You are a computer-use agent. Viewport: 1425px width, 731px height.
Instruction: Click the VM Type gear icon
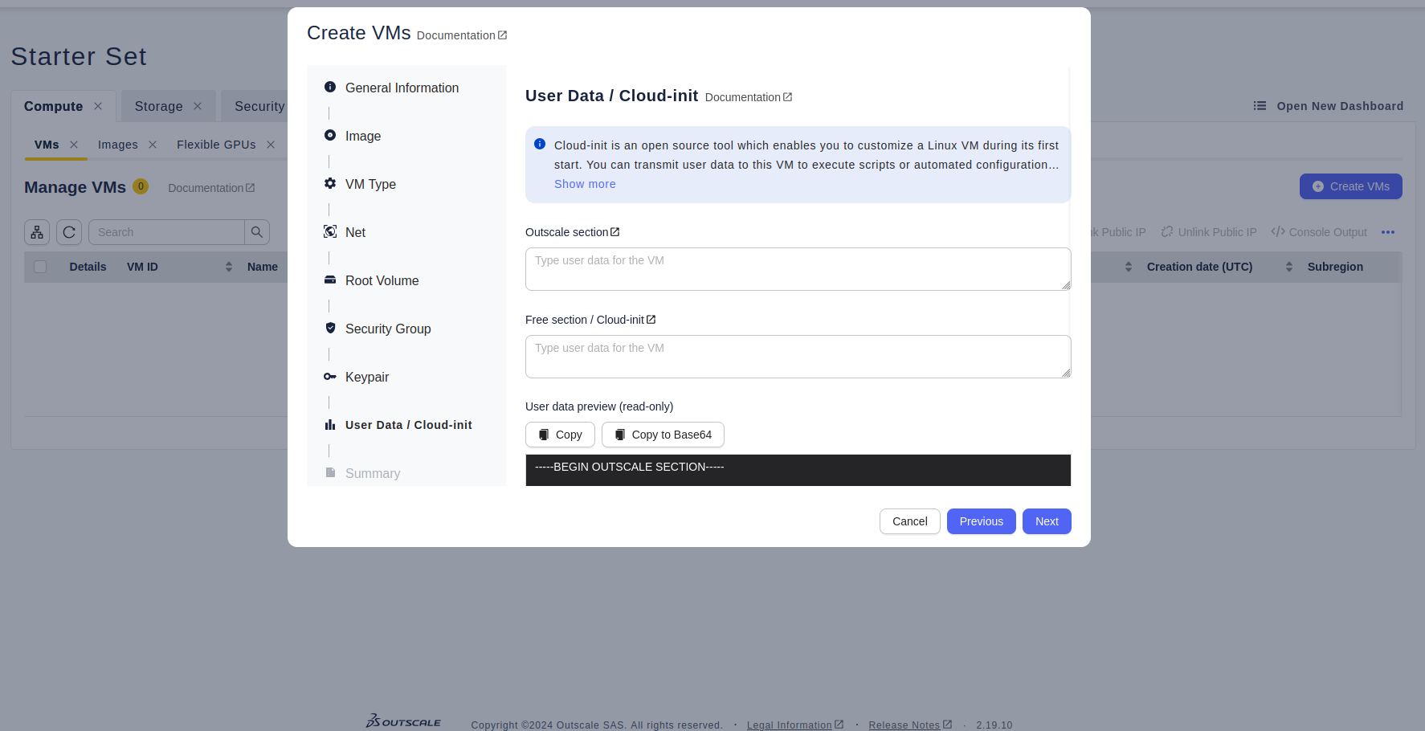click(x=329, y=184)
